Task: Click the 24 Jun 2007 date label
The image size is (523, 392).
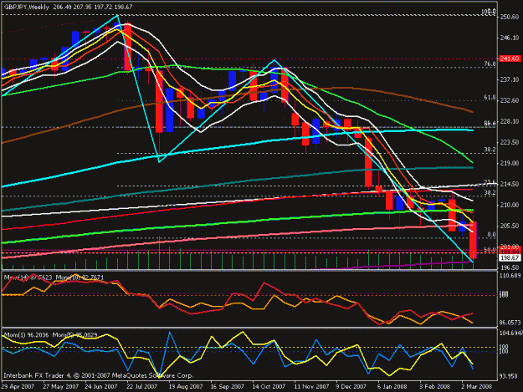Action: click(101, 387)
